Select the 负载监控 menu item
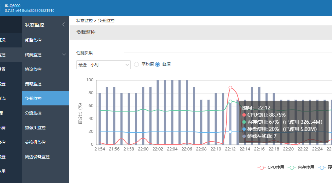 45,98
